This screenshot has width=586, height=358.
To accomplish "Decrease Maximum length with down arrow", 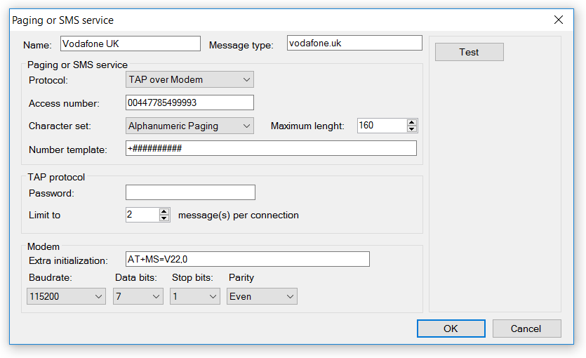I will (412, 129).
